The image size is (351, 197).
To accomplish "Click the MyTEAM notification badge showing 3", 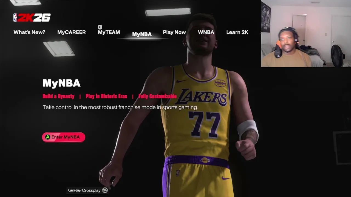I will 100,27.
